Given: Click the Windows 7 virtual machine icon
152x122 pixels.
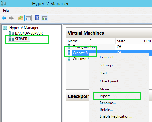Looking at the screenshot, I should pyautogui.click(x=69, y=59).
